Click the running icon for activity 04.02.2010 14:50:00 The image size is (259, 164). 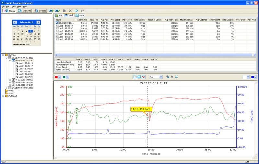click(x=13, y=80)
